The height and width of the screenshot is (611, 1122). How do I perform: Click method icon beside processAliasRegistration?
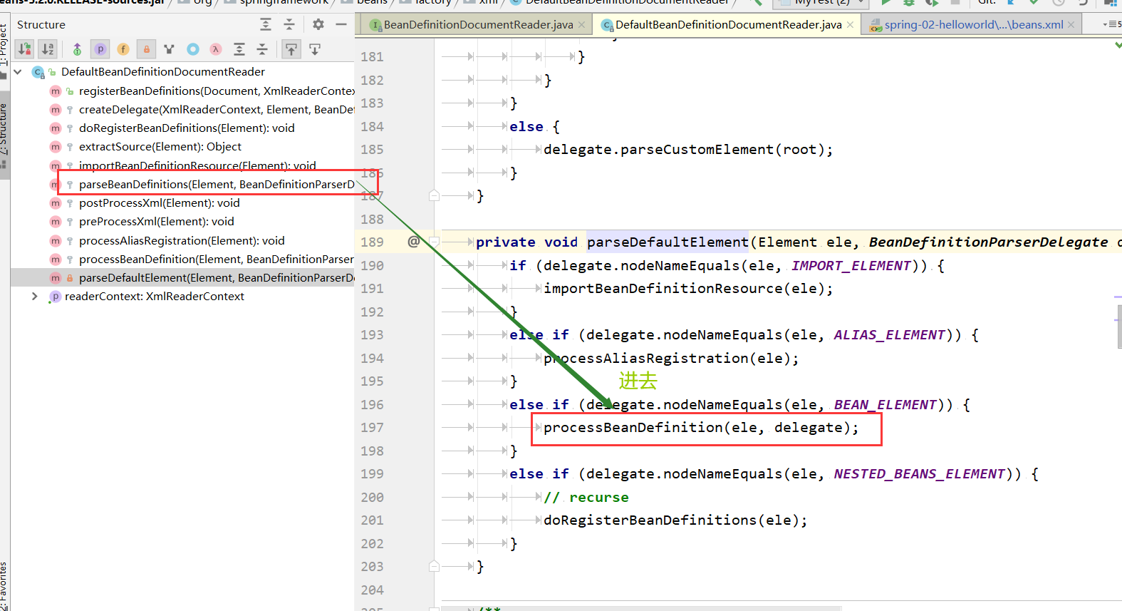click(56, 241)
